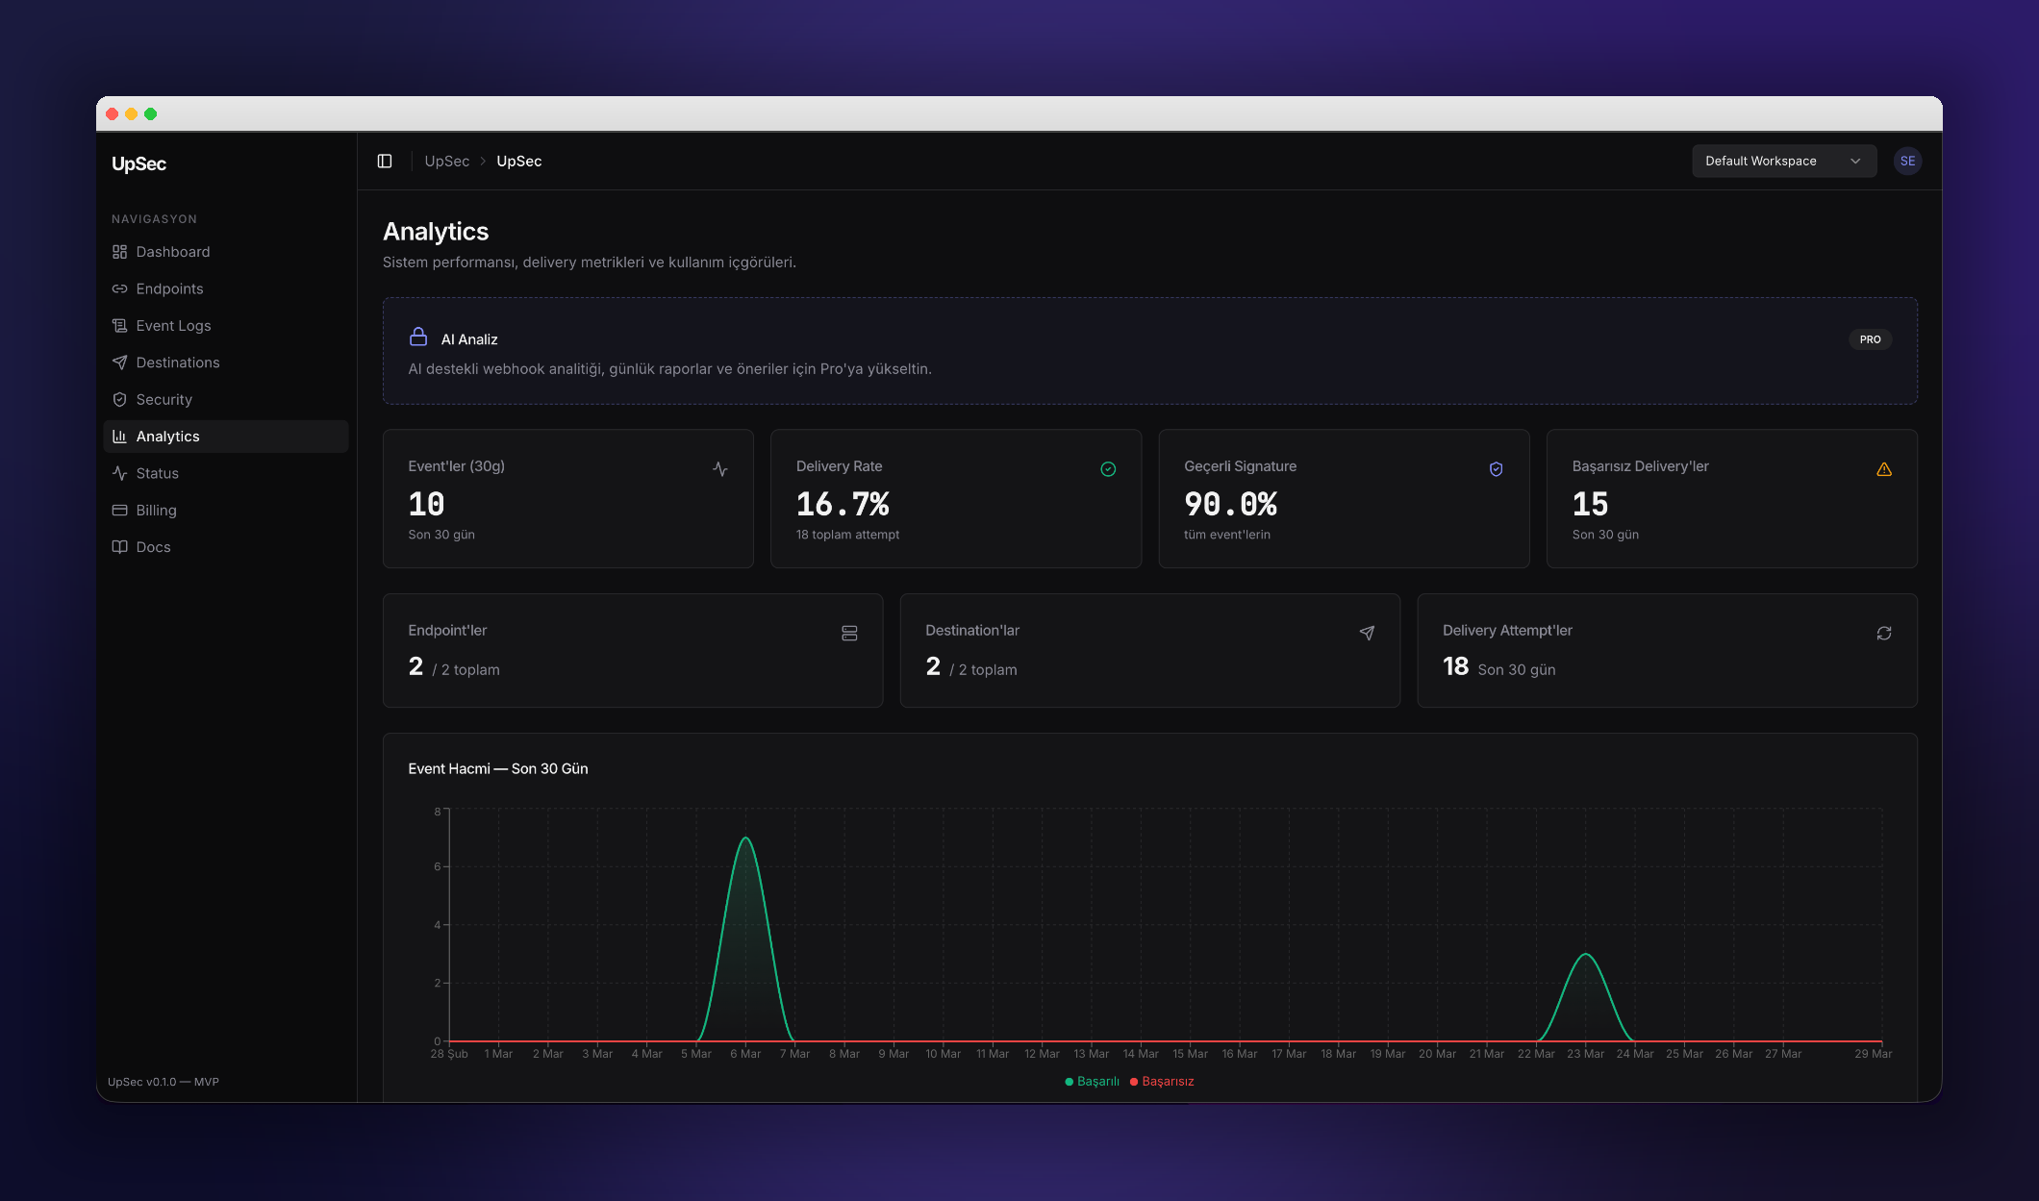Open Dashboard from the sidebar
This screenshot has height=1201, width=2039.
(172, 252)
